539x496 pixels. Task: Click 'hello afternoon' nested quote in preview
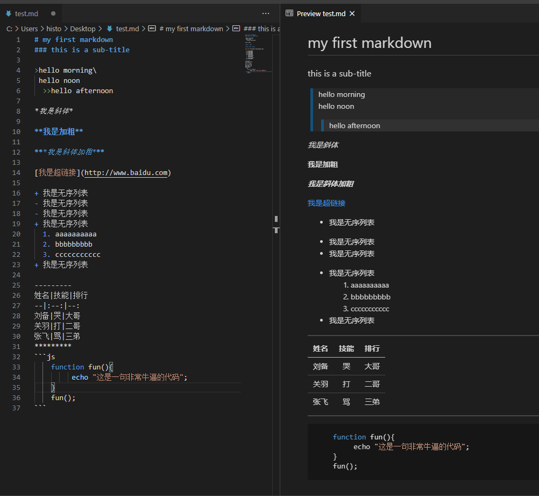(x=354, y=125)
